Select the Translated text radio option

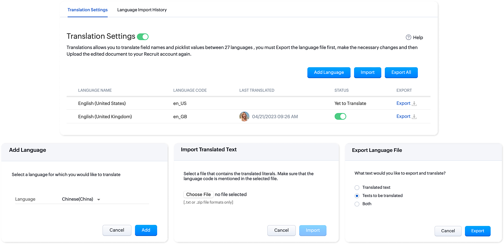click(357, 188)
